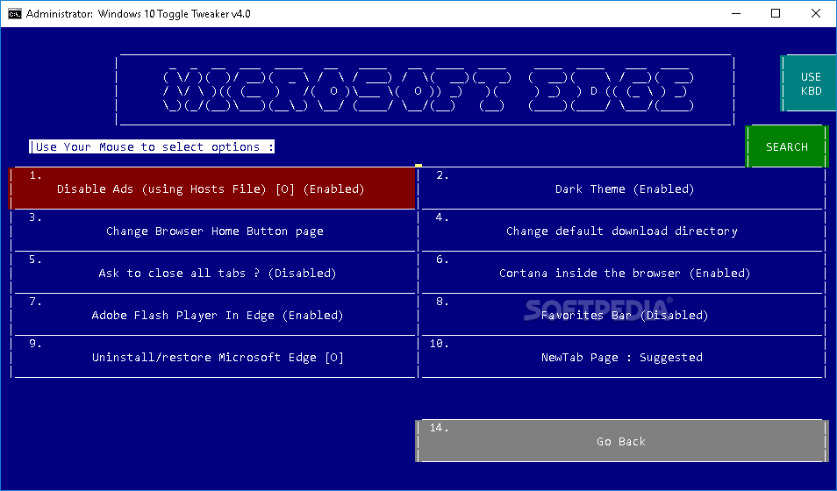Click the command prompt icon in title bar
Viewport: 837px width, 491px height.
pyautogui.click(x=14, y=14)
